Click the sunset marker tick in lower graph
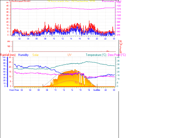 tap(97, 86)
